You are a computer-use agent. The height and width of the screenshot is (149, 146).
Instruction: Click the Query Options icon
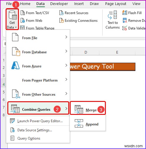tap(12, 138)
